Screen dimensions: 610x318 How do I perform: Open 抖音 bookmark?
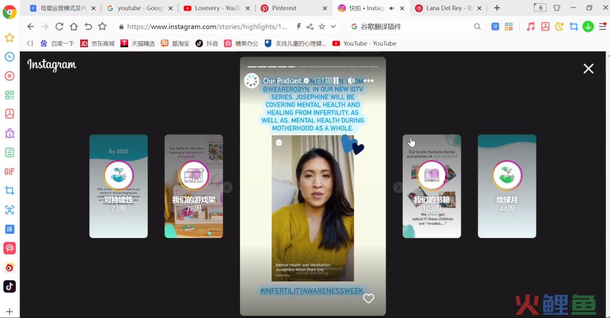207,43
